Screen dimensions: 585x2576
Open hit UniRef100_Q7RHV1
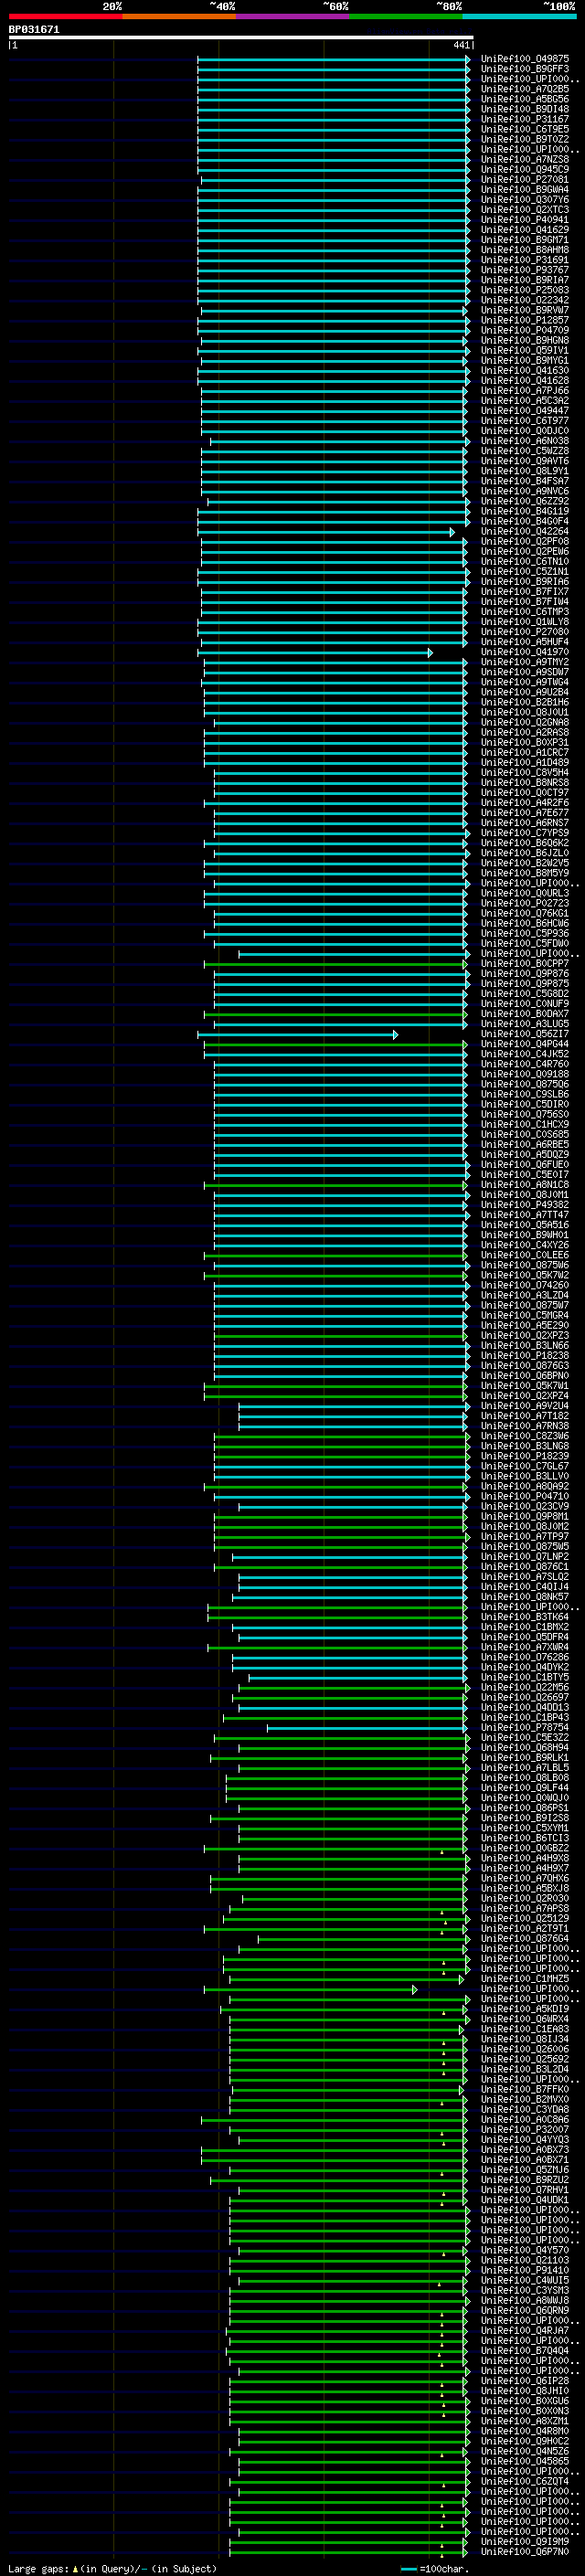pos(525,2190)
